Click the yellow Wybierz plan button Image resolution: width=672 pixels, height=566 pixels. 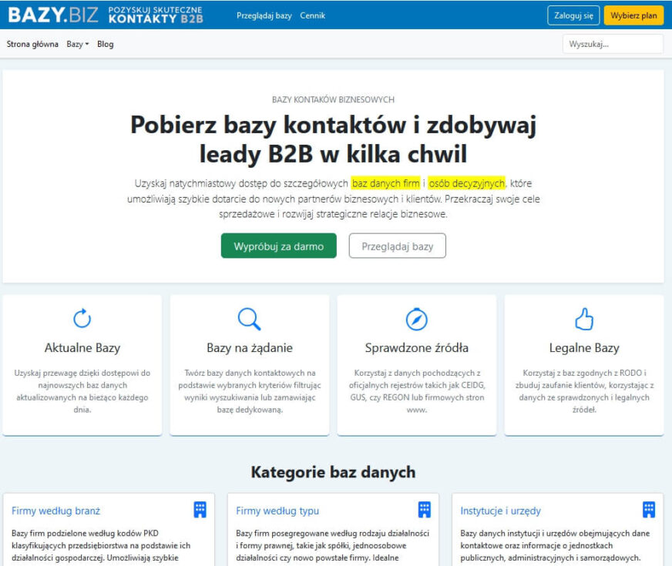[633, 15]
